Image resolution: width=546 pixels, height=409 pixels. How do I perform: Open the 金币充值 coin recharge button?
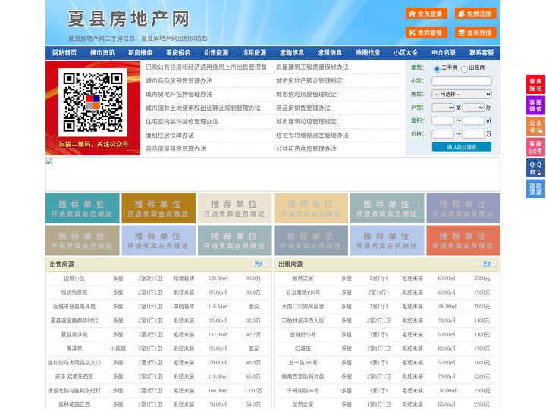(x=475, y=33)
